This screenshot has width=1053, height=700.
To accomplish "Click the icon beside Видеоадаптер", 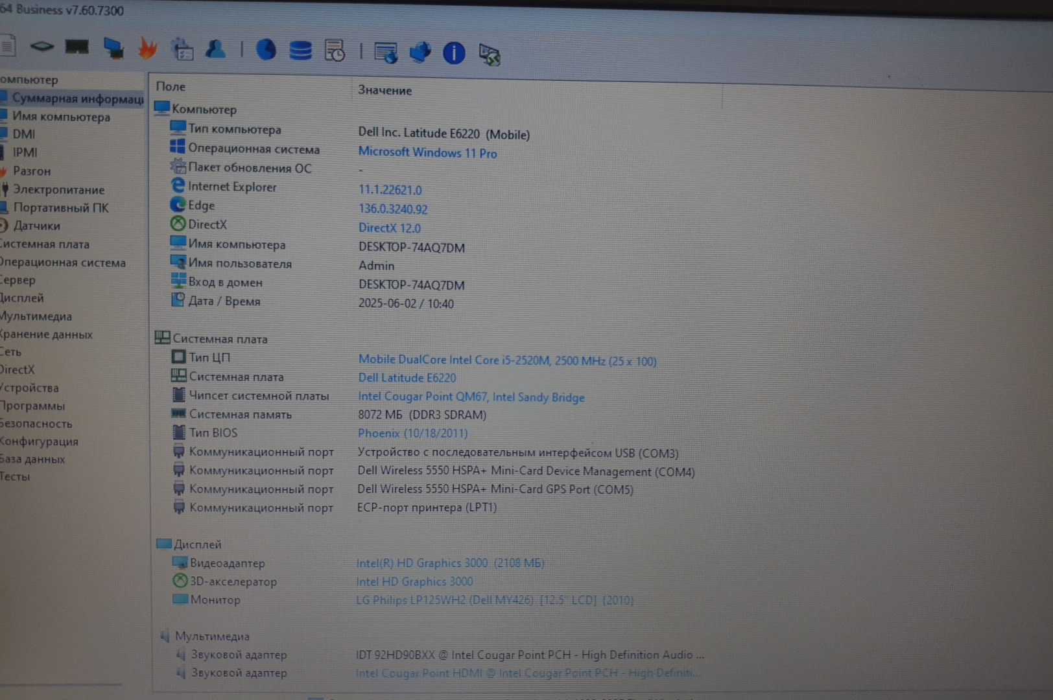I will click(x=180, y=562).
